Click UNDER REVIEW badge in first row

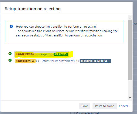25,55
